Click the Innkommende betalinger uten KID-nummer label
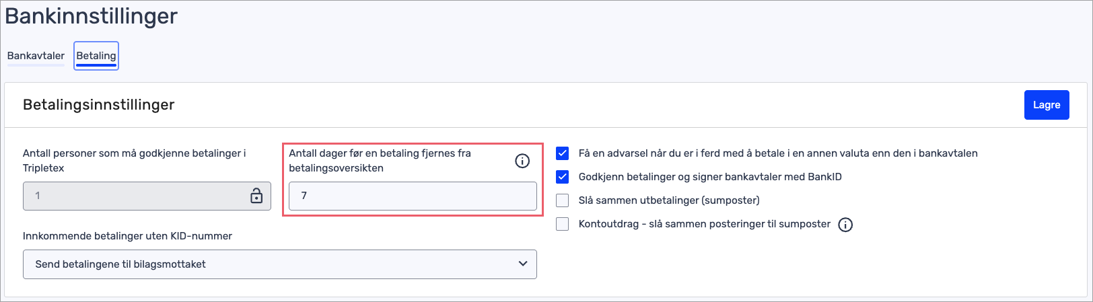 (127, 236)
